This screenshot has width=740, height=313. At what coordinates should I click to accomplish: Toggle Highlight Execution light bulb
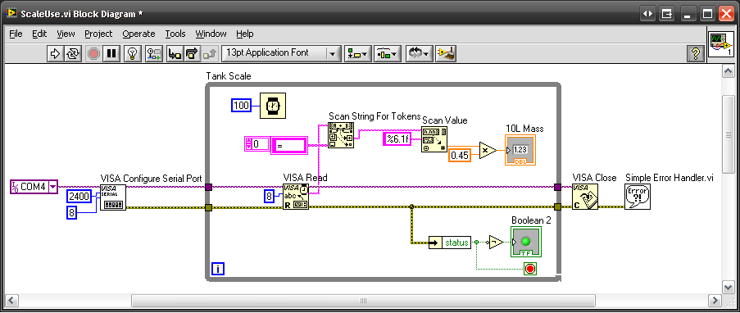pos(133,53)
